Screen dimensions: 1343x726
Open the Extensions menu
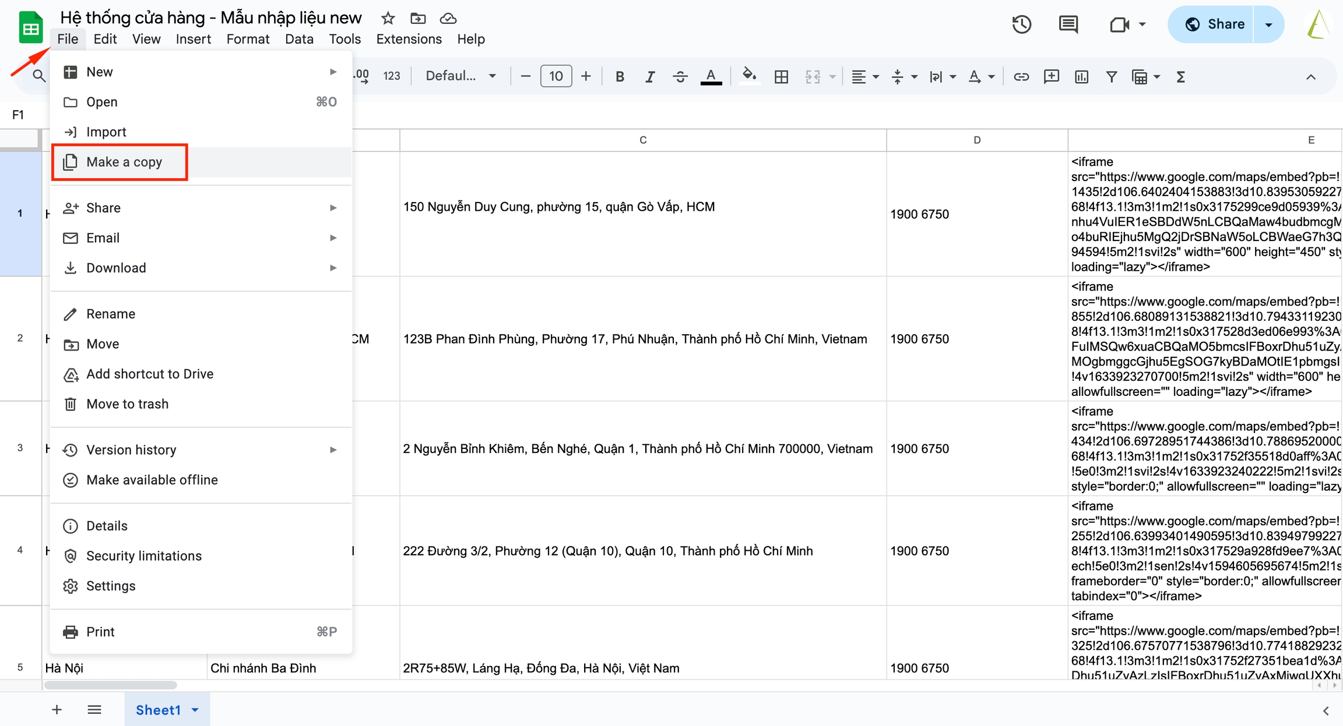point(409,39)
